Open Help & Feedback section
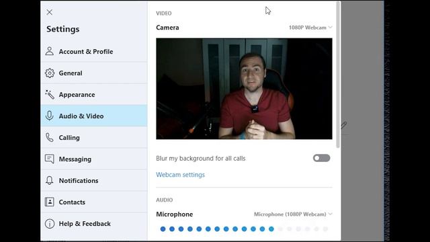Screen dimensions: 430x242 click(94, 224)
